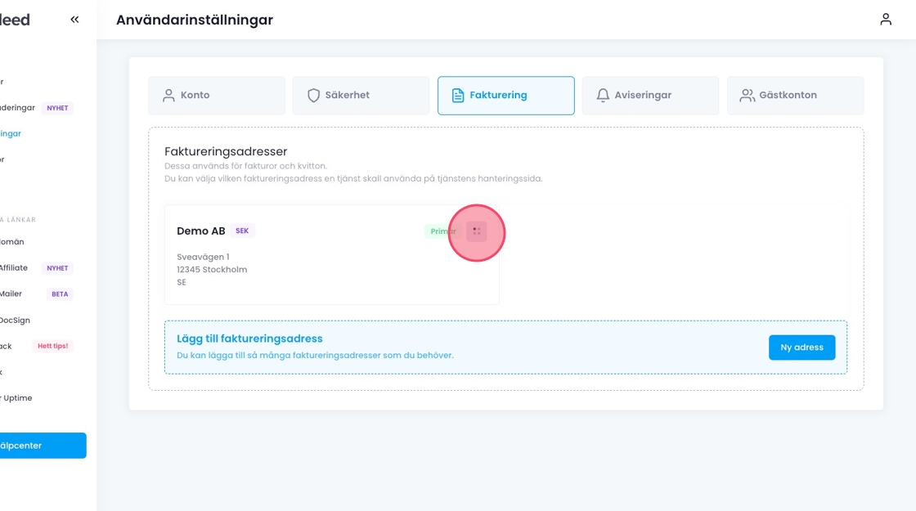Image resolution: width=916 pixels, height=511 pixels.
Task: Open the Affiliate link in sidebar
Action: [x=13, y=268]
